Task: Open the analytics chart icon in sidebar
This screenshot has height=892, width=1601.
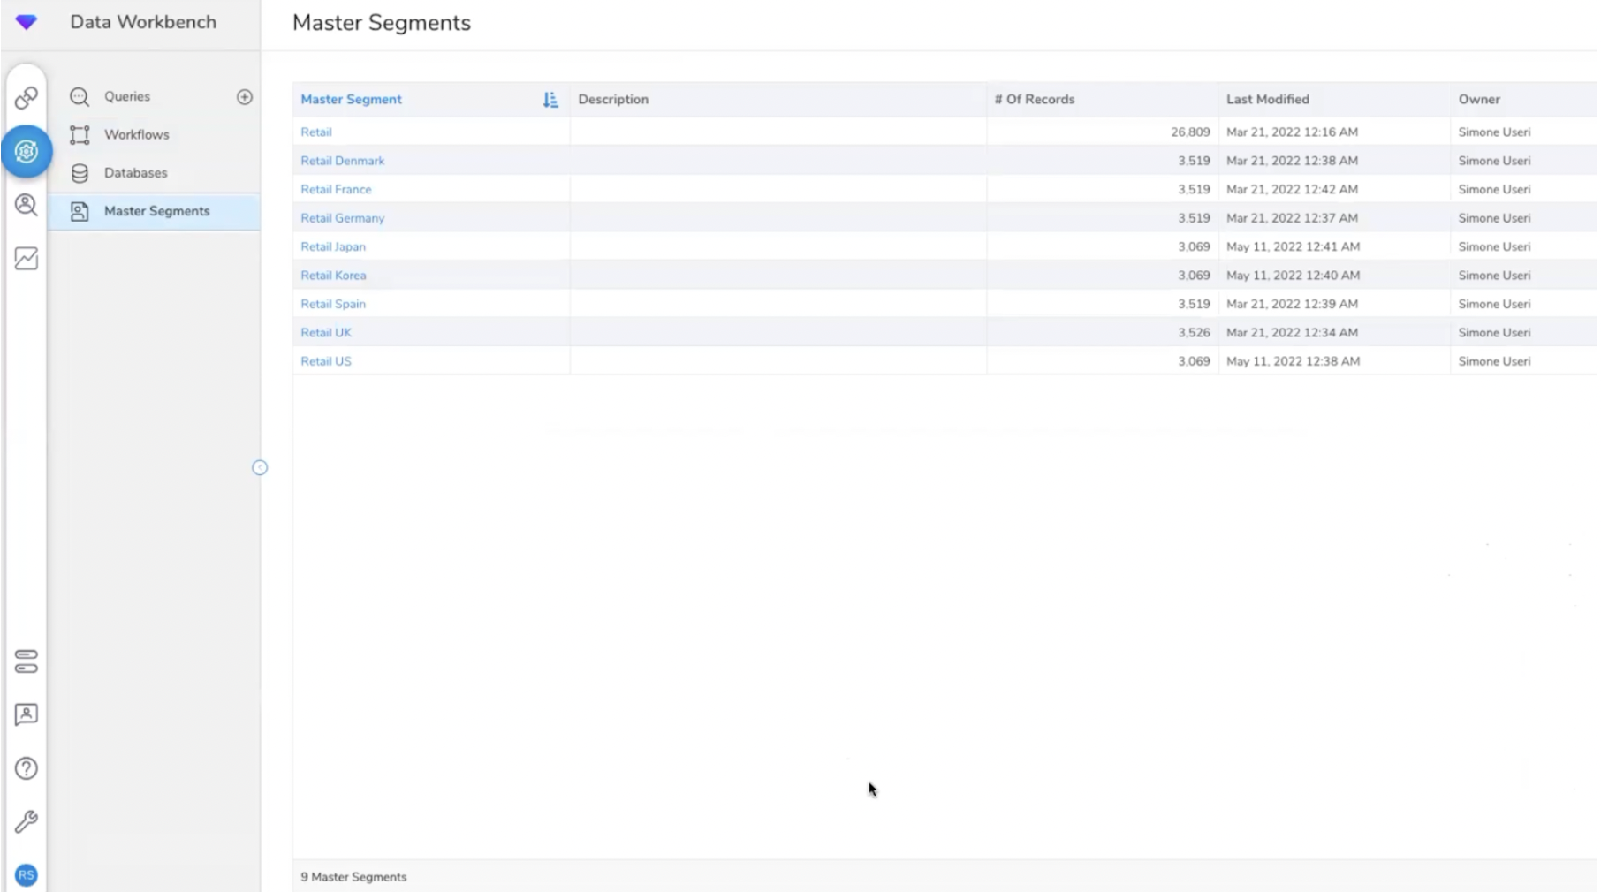Action: tap(27, 259)
